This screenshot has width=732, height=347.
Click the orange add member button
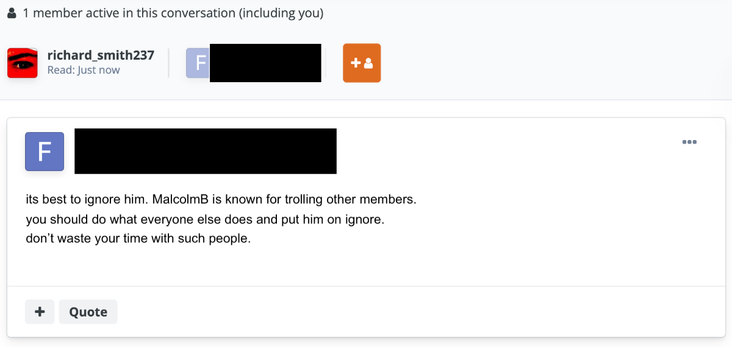click(x=362, y=63)
